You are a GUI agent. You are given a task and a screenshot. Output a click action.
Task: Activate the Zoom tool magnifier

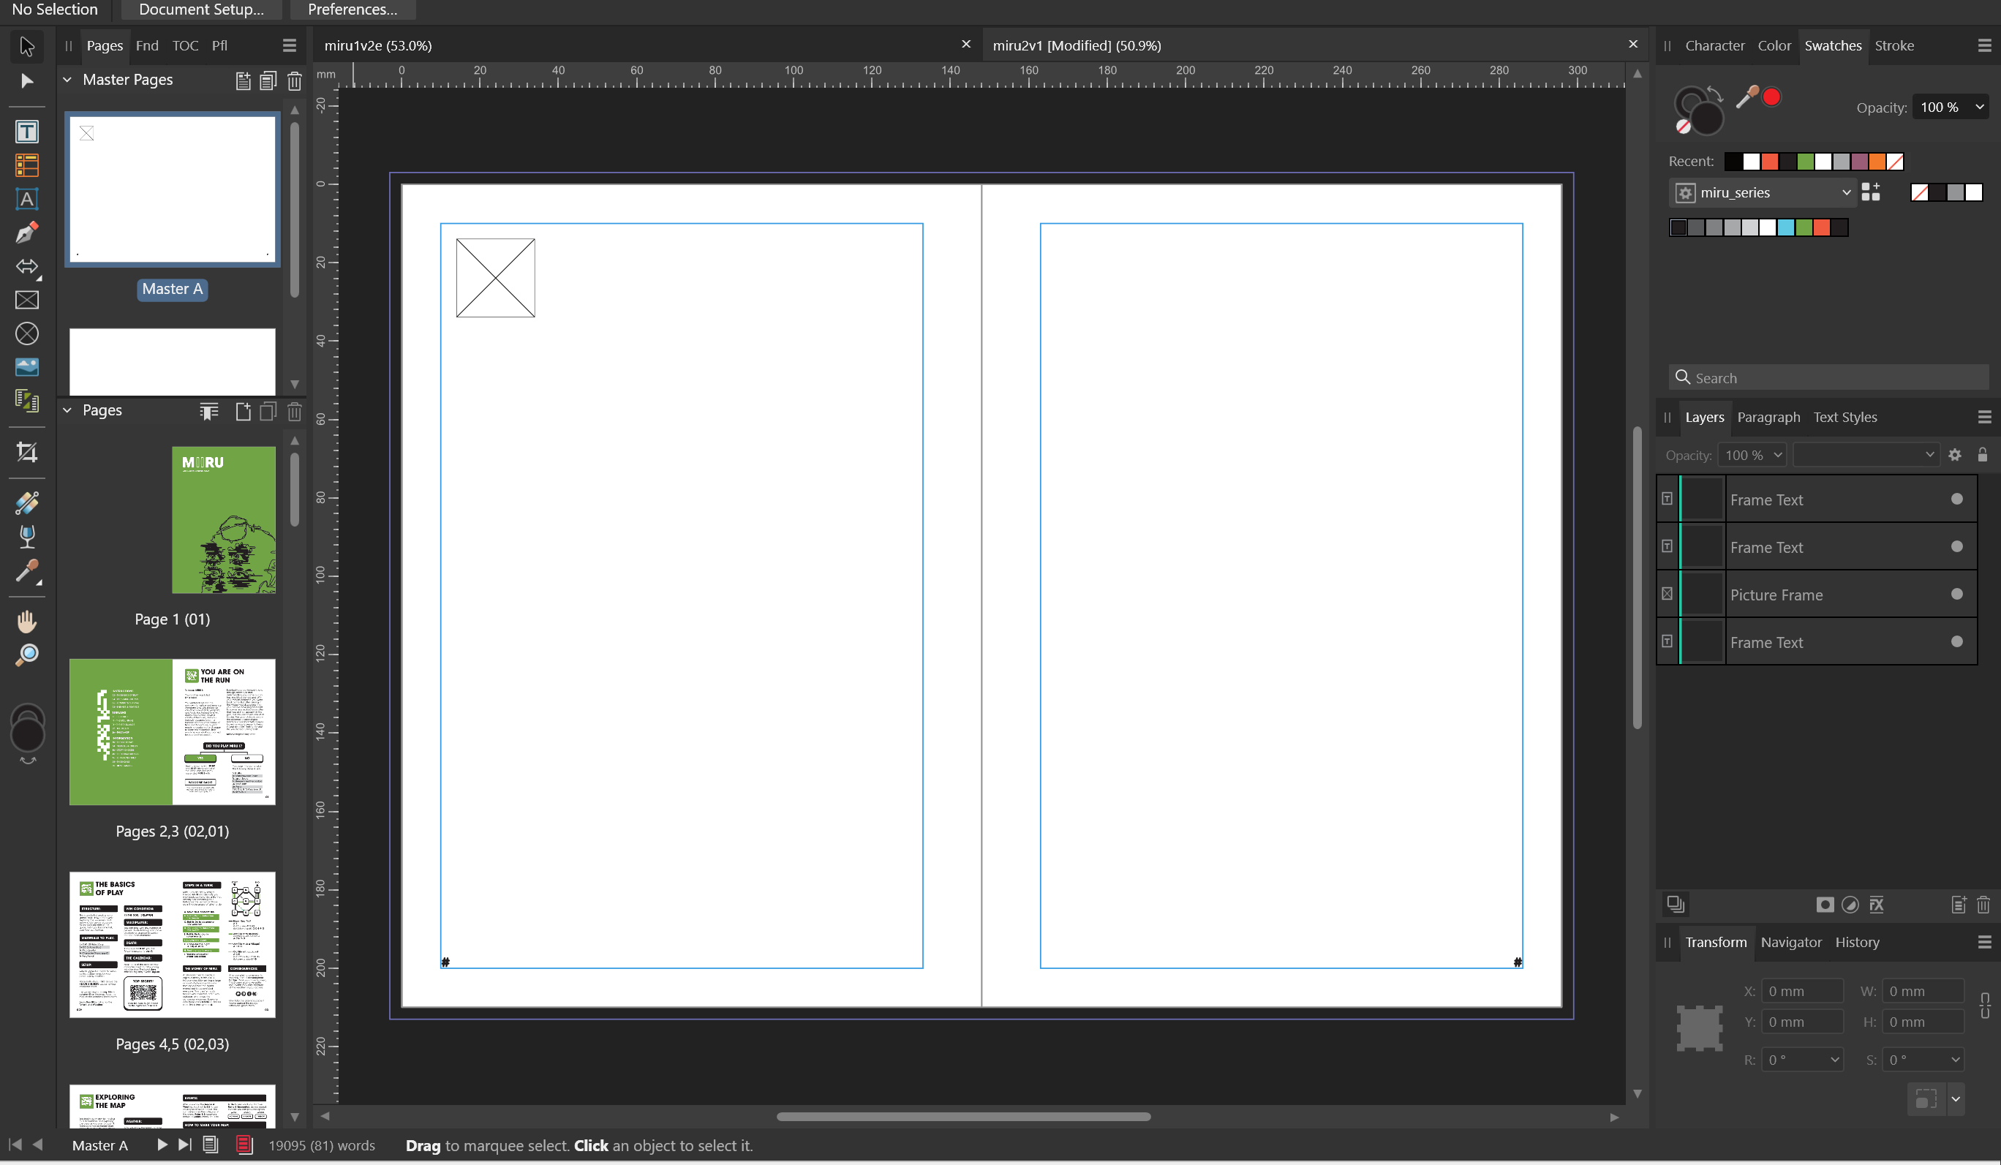click(27, 655)
